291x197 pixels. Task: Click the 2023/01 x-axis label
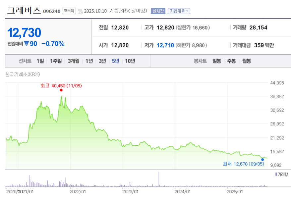(130, 192)
